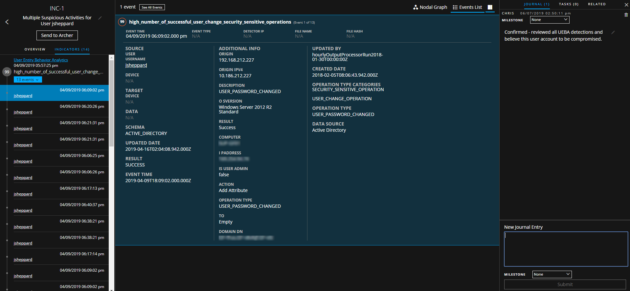Click the See All Events button

(152, 7)
